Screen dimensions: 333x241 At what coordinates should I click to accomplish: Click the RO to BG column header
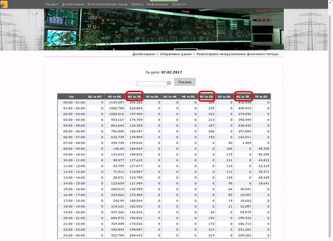click(114, 97)
